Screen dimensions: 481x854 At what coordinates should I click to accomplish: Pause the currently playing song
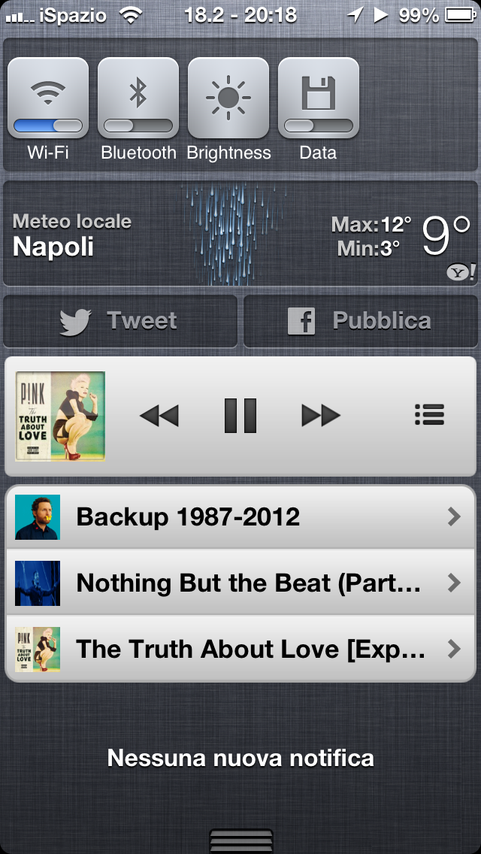[x=240, y=416]
